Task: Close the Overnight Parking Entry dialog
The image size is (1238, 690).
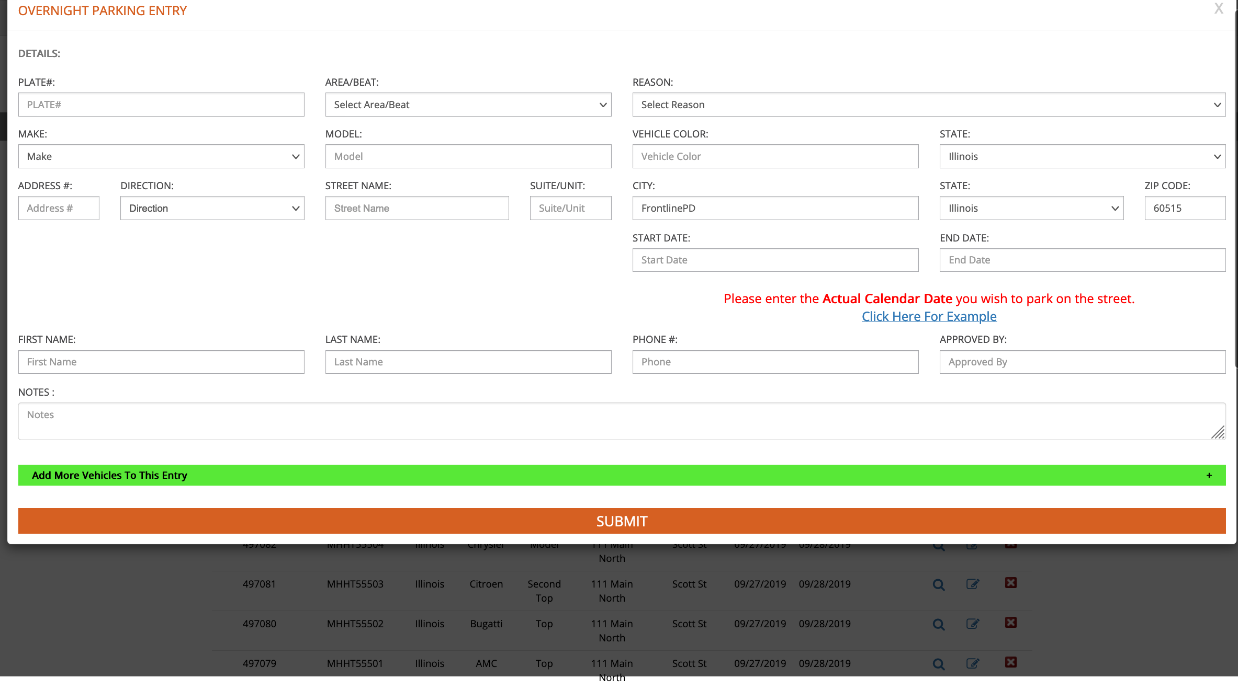Action: pos(1219,9)
